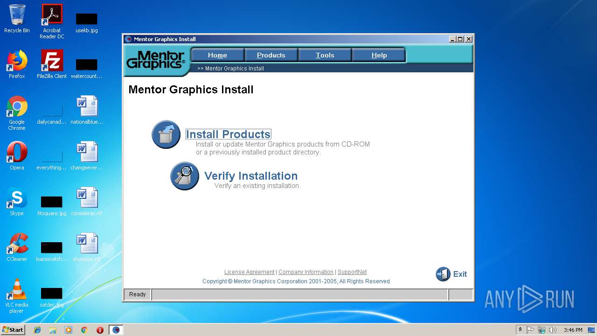Image resolution: width=597 pixels, height=336 pixels.
Task: Click the Action Center flag icon
Action: [530, 330]
